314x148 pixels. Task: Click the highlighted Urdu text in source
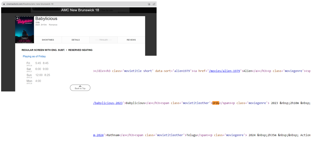(x=216, y=103)
